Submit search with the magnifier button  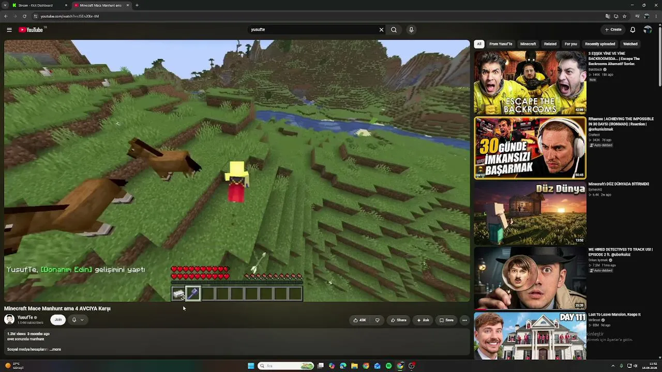point(394,30)
